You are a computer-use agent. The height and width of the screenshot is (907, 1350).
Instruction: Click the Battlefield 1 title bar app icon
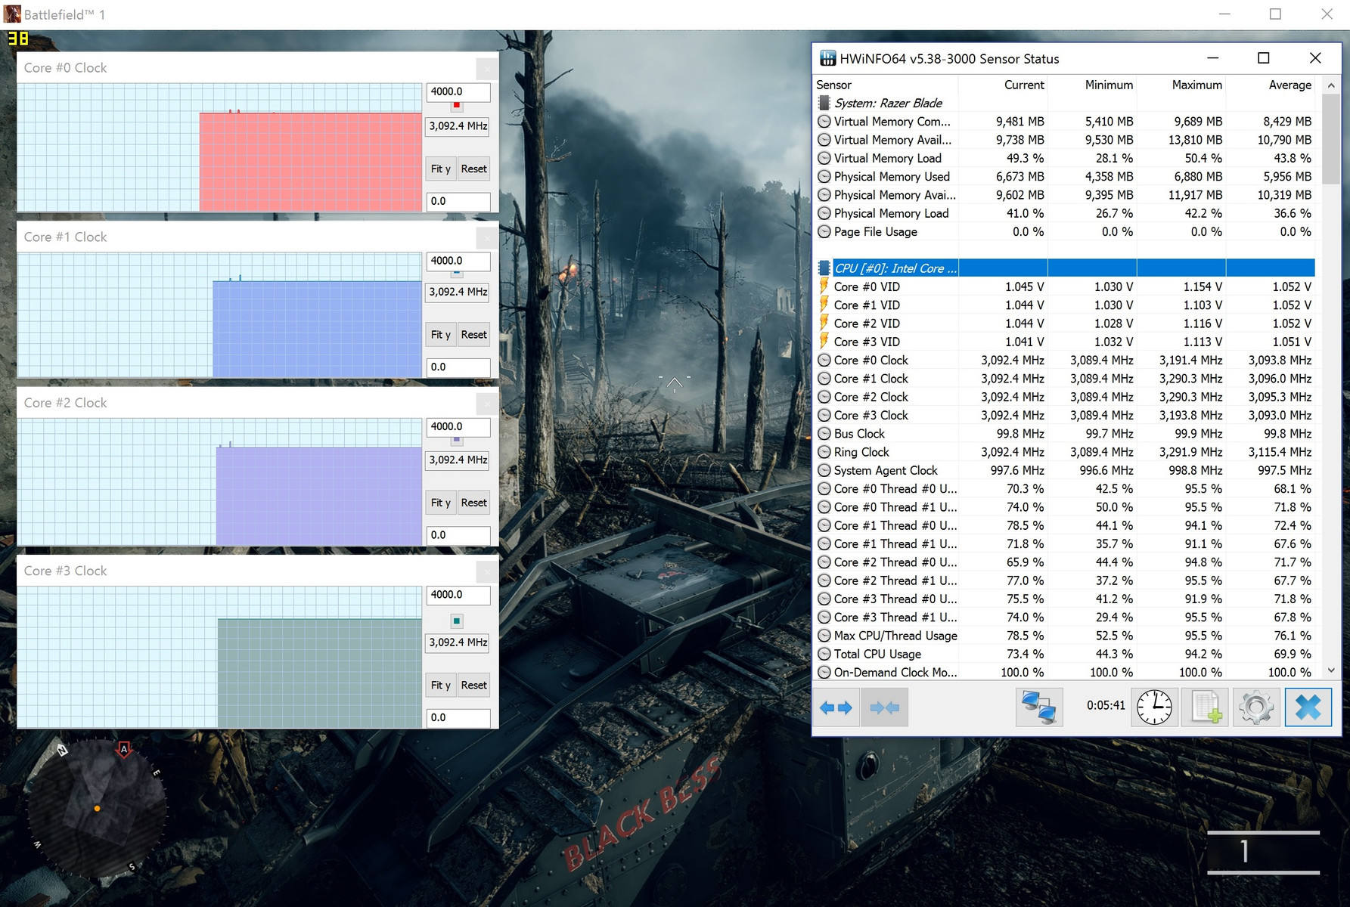(x=12, y=14)
